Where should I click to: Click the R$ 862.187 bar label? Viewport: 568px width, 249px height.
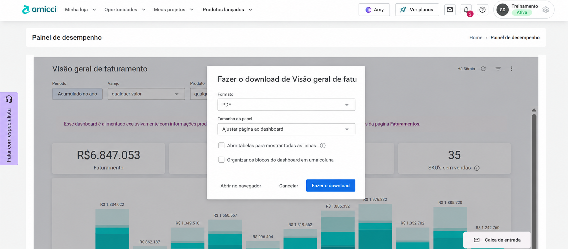tap(150, 242)
